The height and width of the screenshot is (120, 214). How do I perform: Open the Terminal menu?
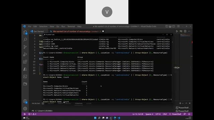(x=71, y=26)
